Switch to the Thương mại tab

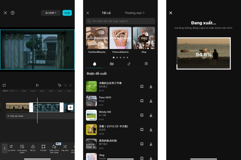134,13
